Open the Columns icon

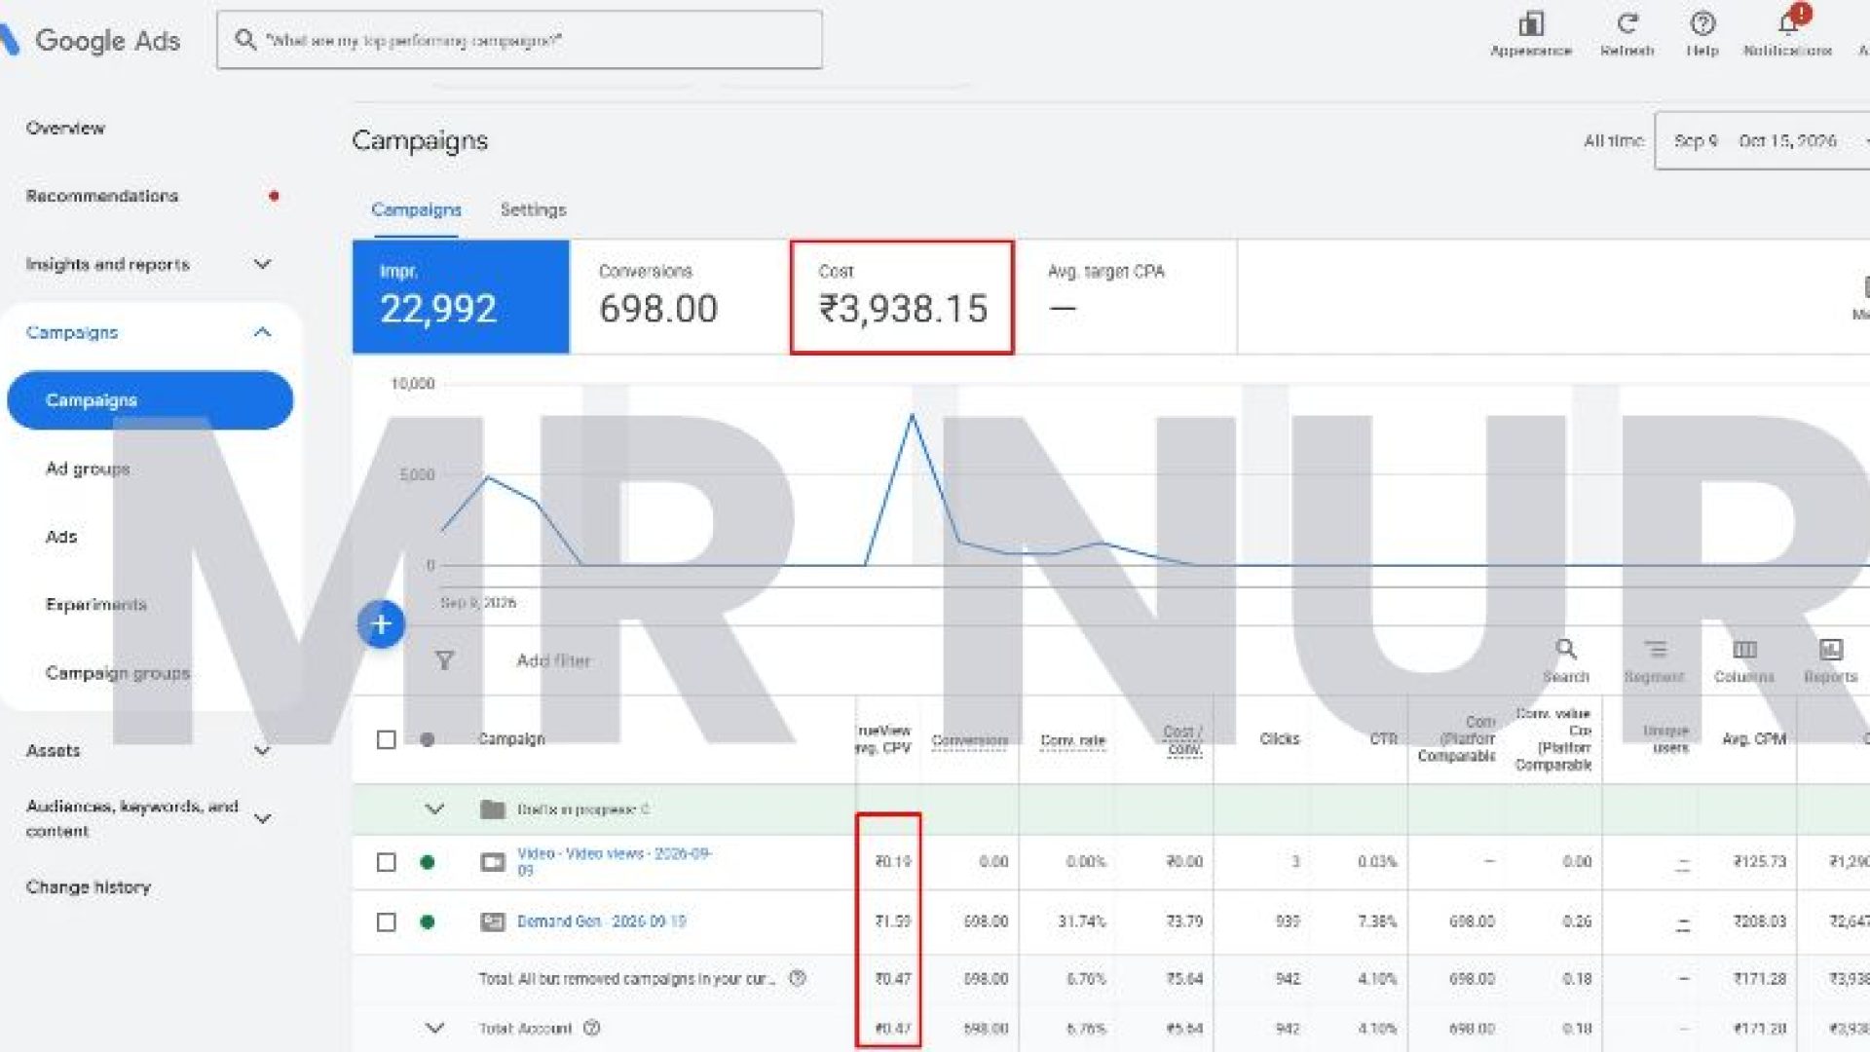[x=1744, y=650]
